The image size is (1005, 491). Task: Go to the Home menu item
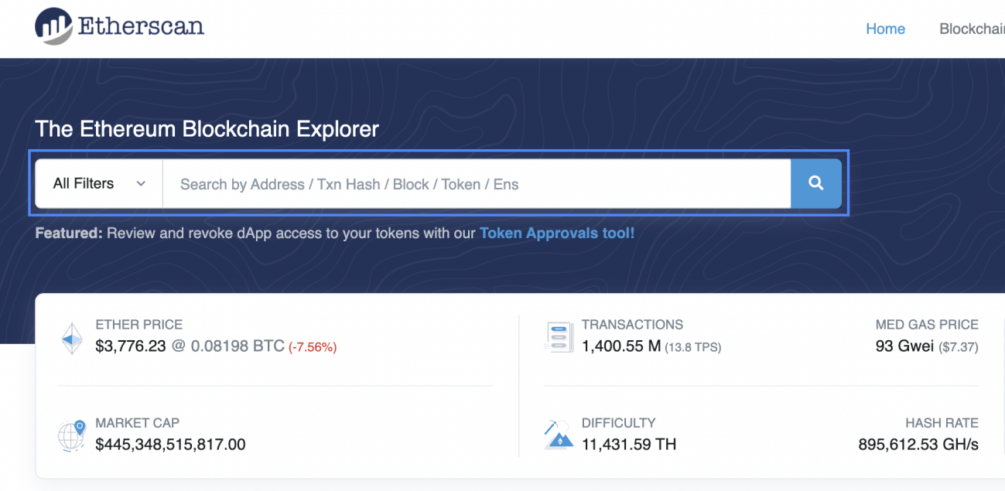[885, 29]
